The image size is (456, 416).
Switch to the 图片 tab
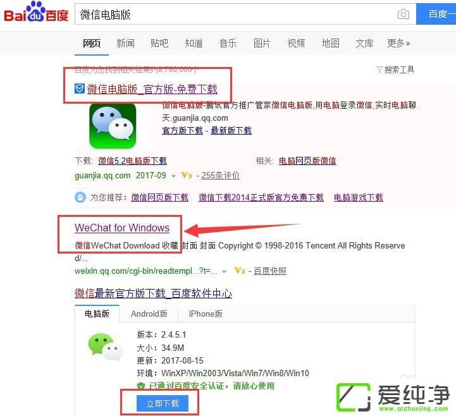tap(262, 44)
